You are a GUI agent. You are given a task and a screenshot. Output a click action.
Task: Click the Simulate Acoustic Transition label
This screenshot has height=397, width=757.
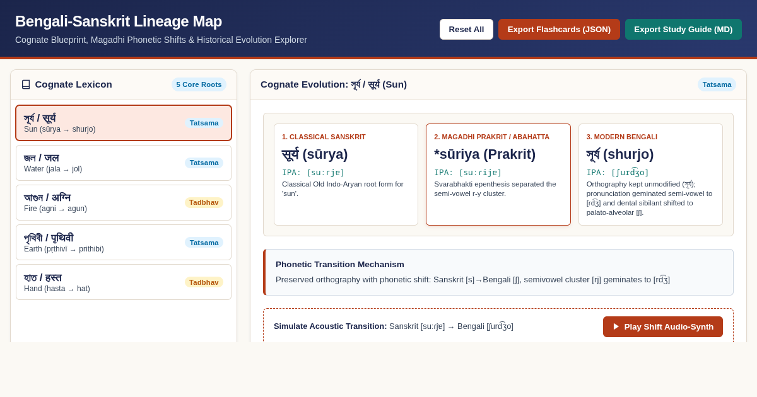point(330,326)
